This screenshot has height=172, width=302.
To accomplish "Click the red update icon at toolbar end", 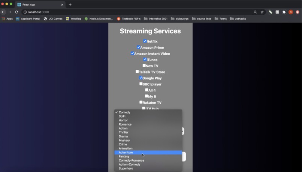I will pos(298,12).
